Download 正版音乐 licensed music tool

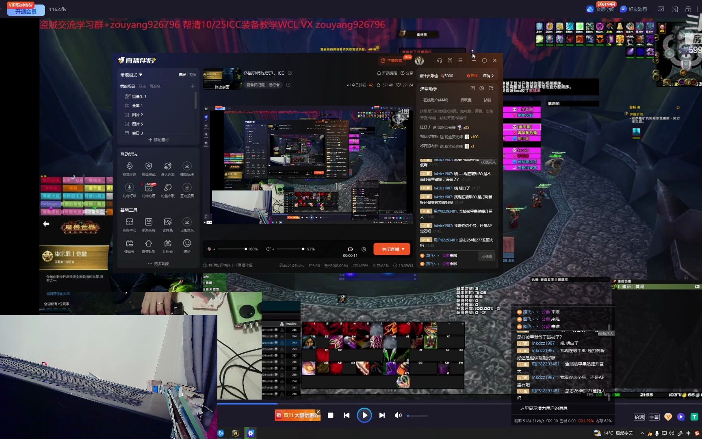pyautogui.click(x=187, y=225)
